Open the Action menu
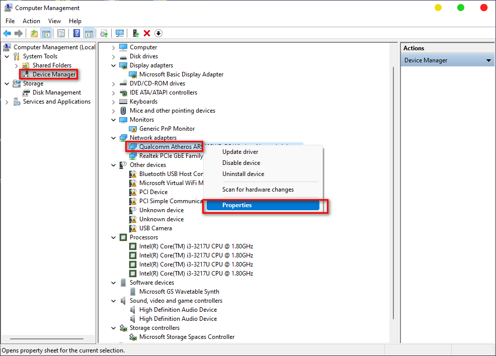 pyautogui.click(x=31, y=21)
